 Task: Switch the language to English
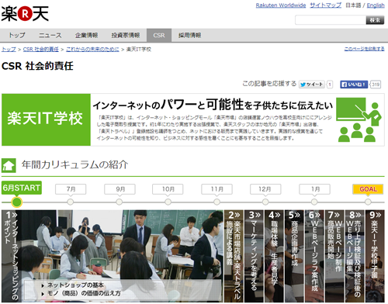coord(376,5)
